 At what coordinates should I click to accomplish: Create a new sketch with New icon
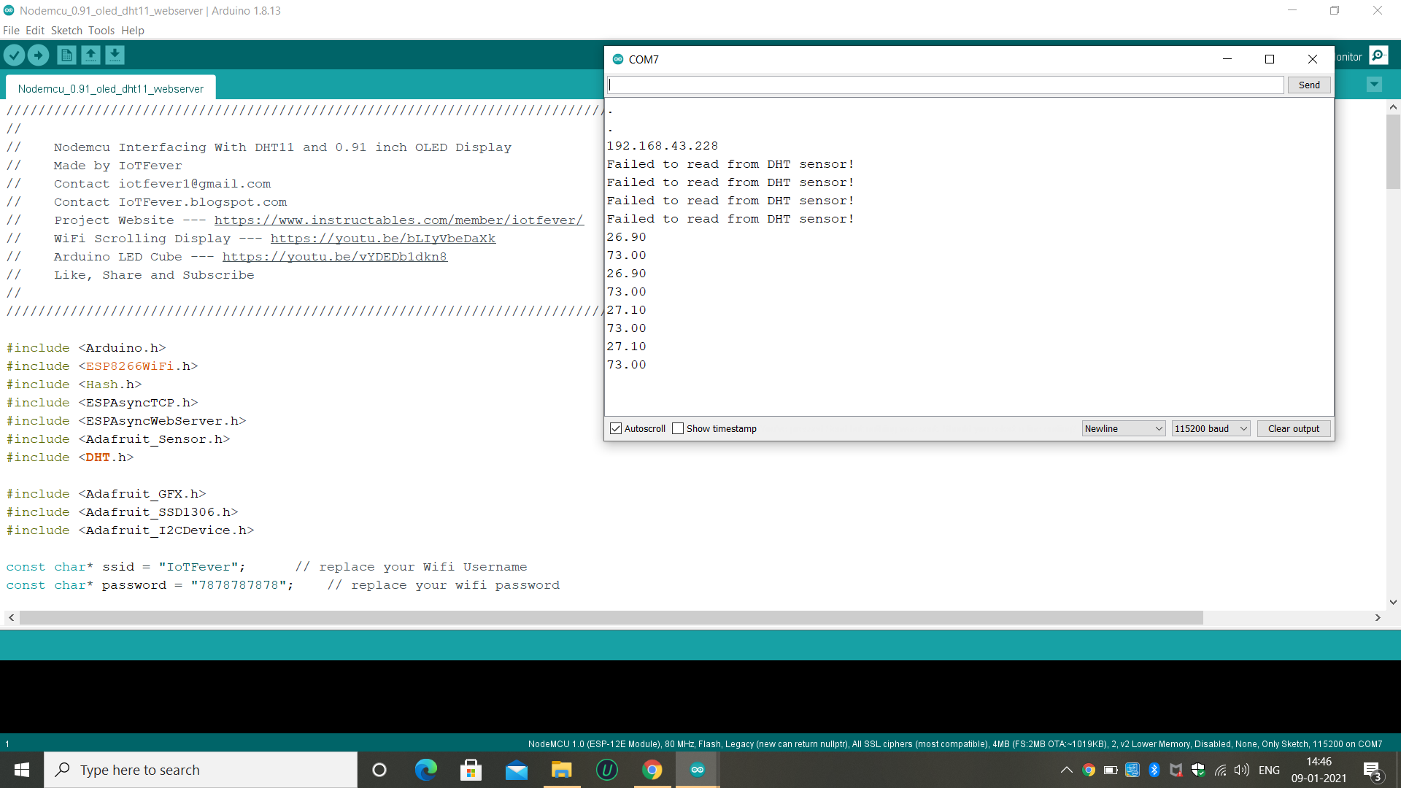pyautogui.click(x=66, y=55)
